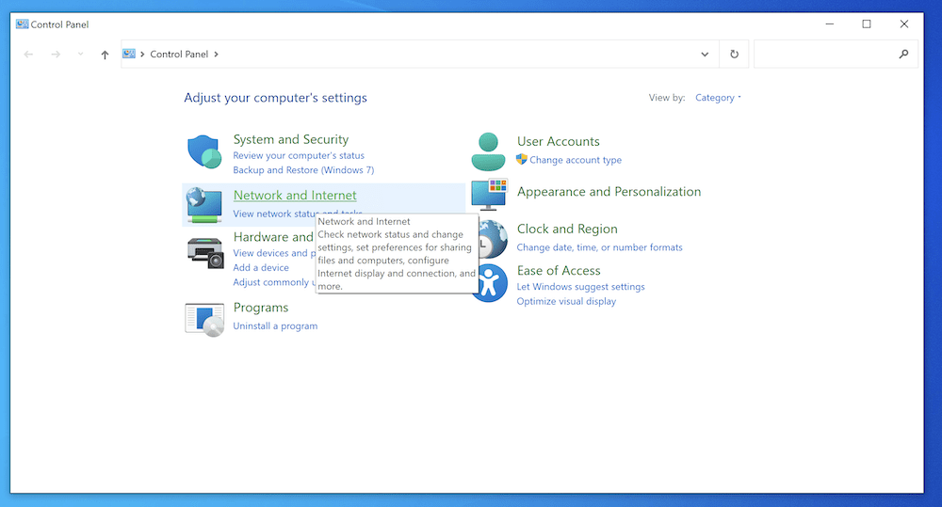Open Appearance and Personalization heading

tap(609, 191)
